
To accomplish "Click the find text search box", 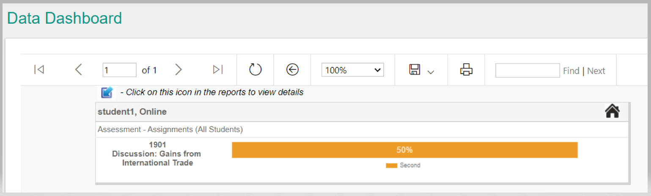I will 527,71.
